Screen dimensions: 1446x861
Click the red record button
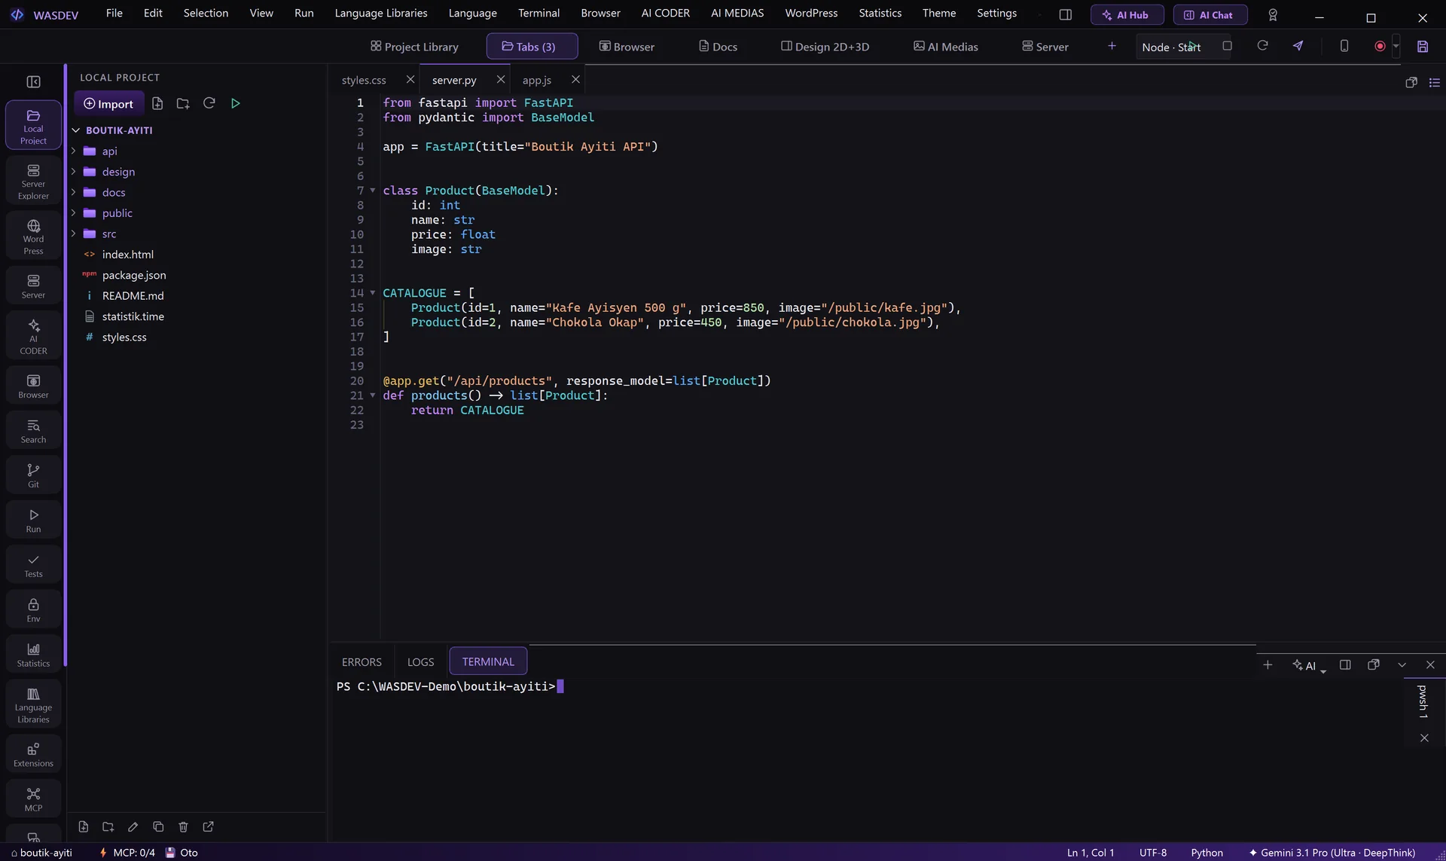coord(1380,46)
